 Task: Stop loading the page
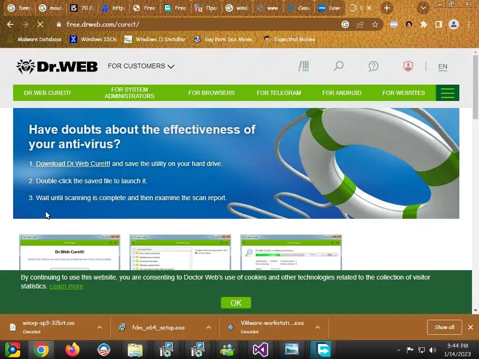tap(40, 24)
